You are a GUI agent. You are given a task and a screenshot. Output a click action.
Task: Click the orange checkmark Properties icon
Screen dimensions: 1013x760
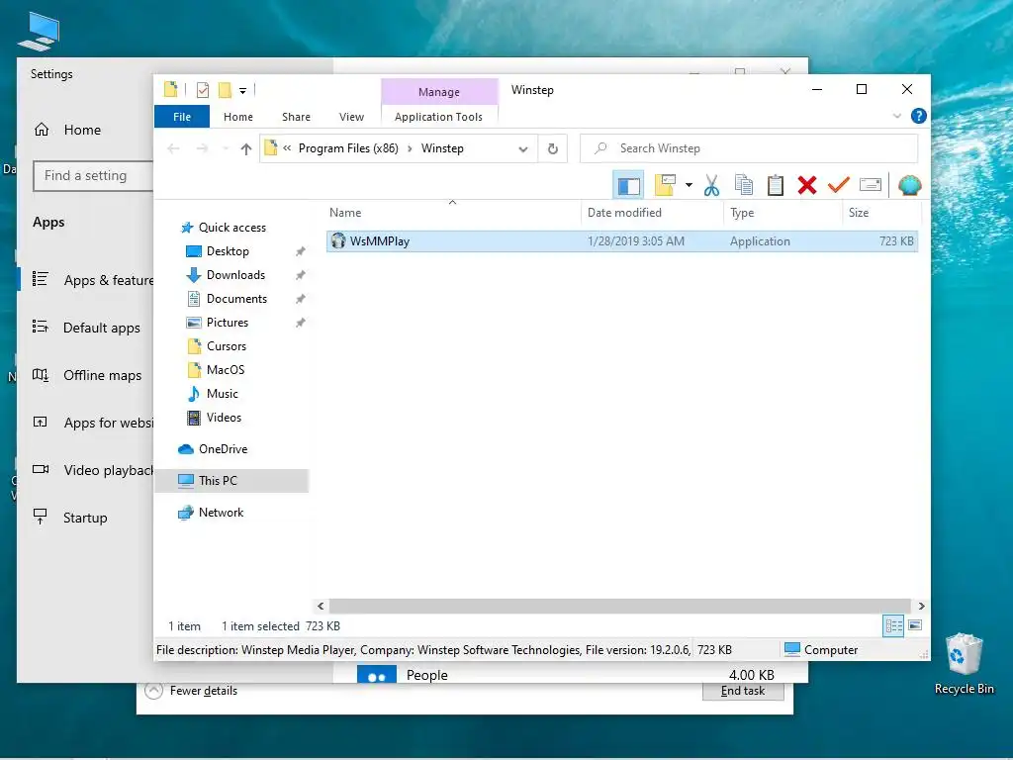(839, 185)
